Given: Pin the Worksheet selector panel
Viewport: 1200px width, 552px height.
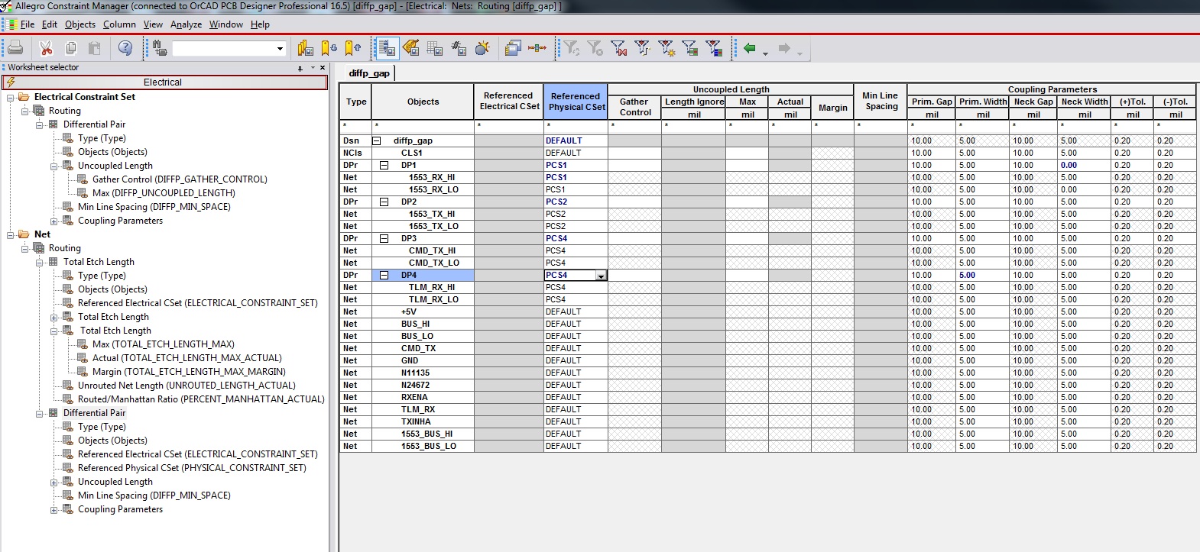Looking at the screenshot, I should (x=300, y=68).
